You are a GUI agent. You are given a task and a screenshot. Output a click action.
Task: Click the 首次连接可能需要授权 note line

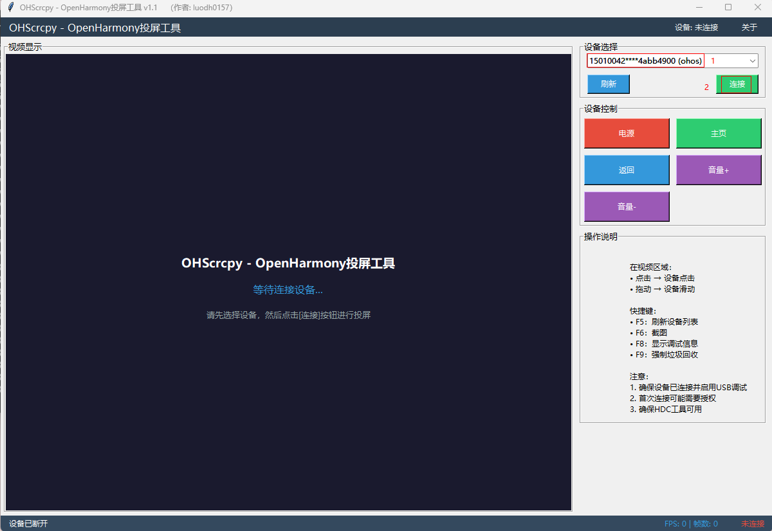click(673, 399)
